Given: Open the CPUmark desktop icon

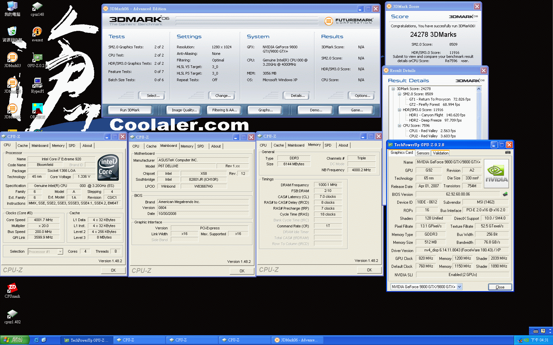Looking at the screenshot, I should pyautogui.click(x=12, y=288).
